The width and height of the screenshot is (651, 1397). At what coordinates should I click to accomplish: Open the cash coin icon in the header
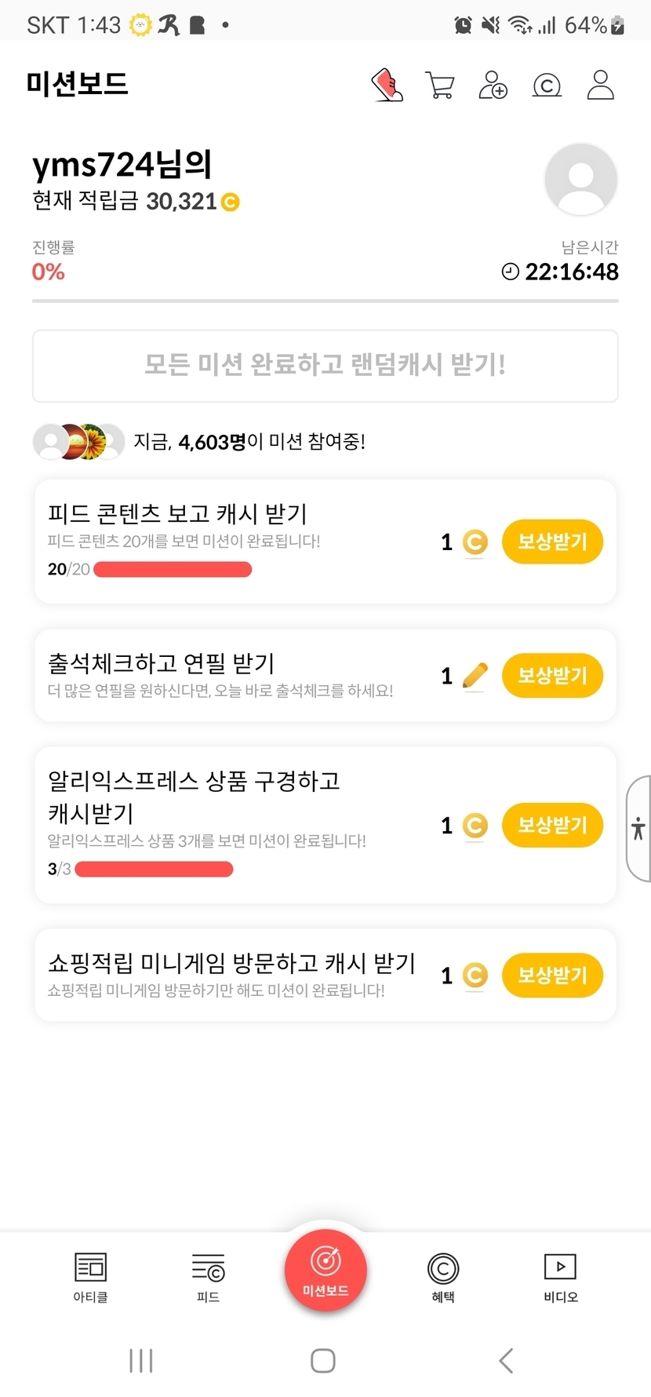pyautogui.click(x=547, y=85)
